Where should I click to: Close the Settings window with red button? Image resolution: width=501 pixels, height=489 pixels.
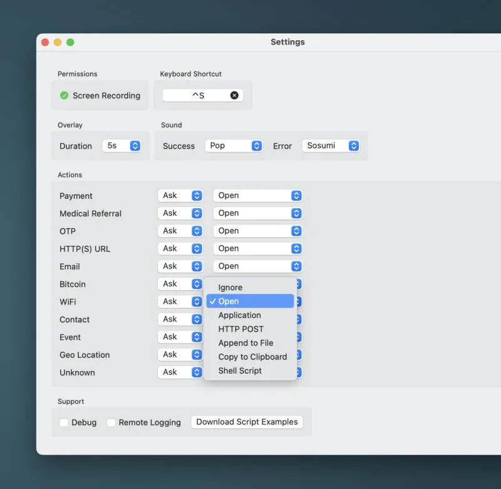[45, 42]
